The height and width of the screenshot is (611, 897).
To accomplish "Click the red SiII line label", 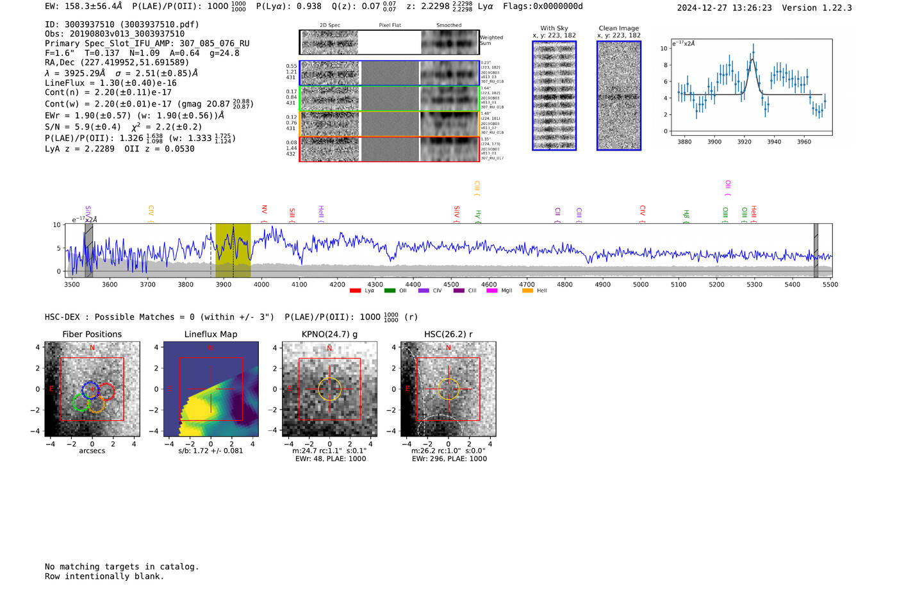I will pyautogui.click(x=292, y=214).
